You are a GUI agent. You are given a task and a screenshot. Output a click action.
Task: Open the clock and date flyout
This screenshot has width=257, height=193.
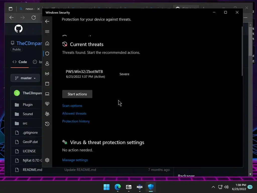[239, 187]
